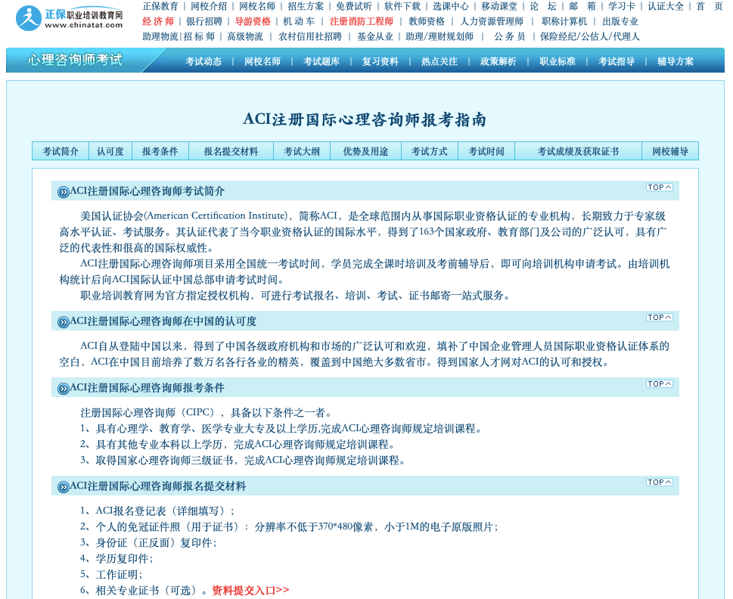The height and width of the screenshot is (599, 733).
Task: Open 职称计算机 link
Action: 564,21
